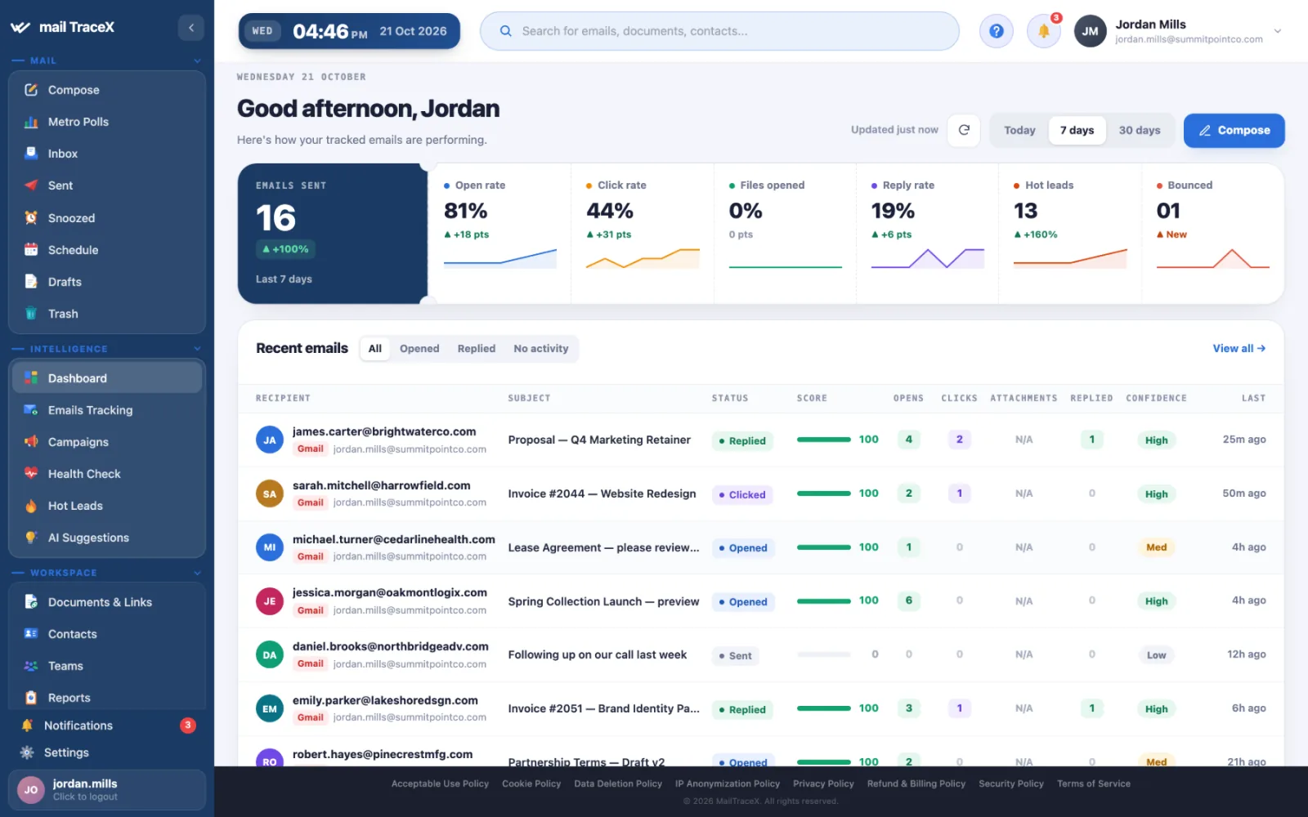The height and width of the screenshot is (817, 1308).
Task: Select the 7 days range
Action: click(x=1077, y=130)
